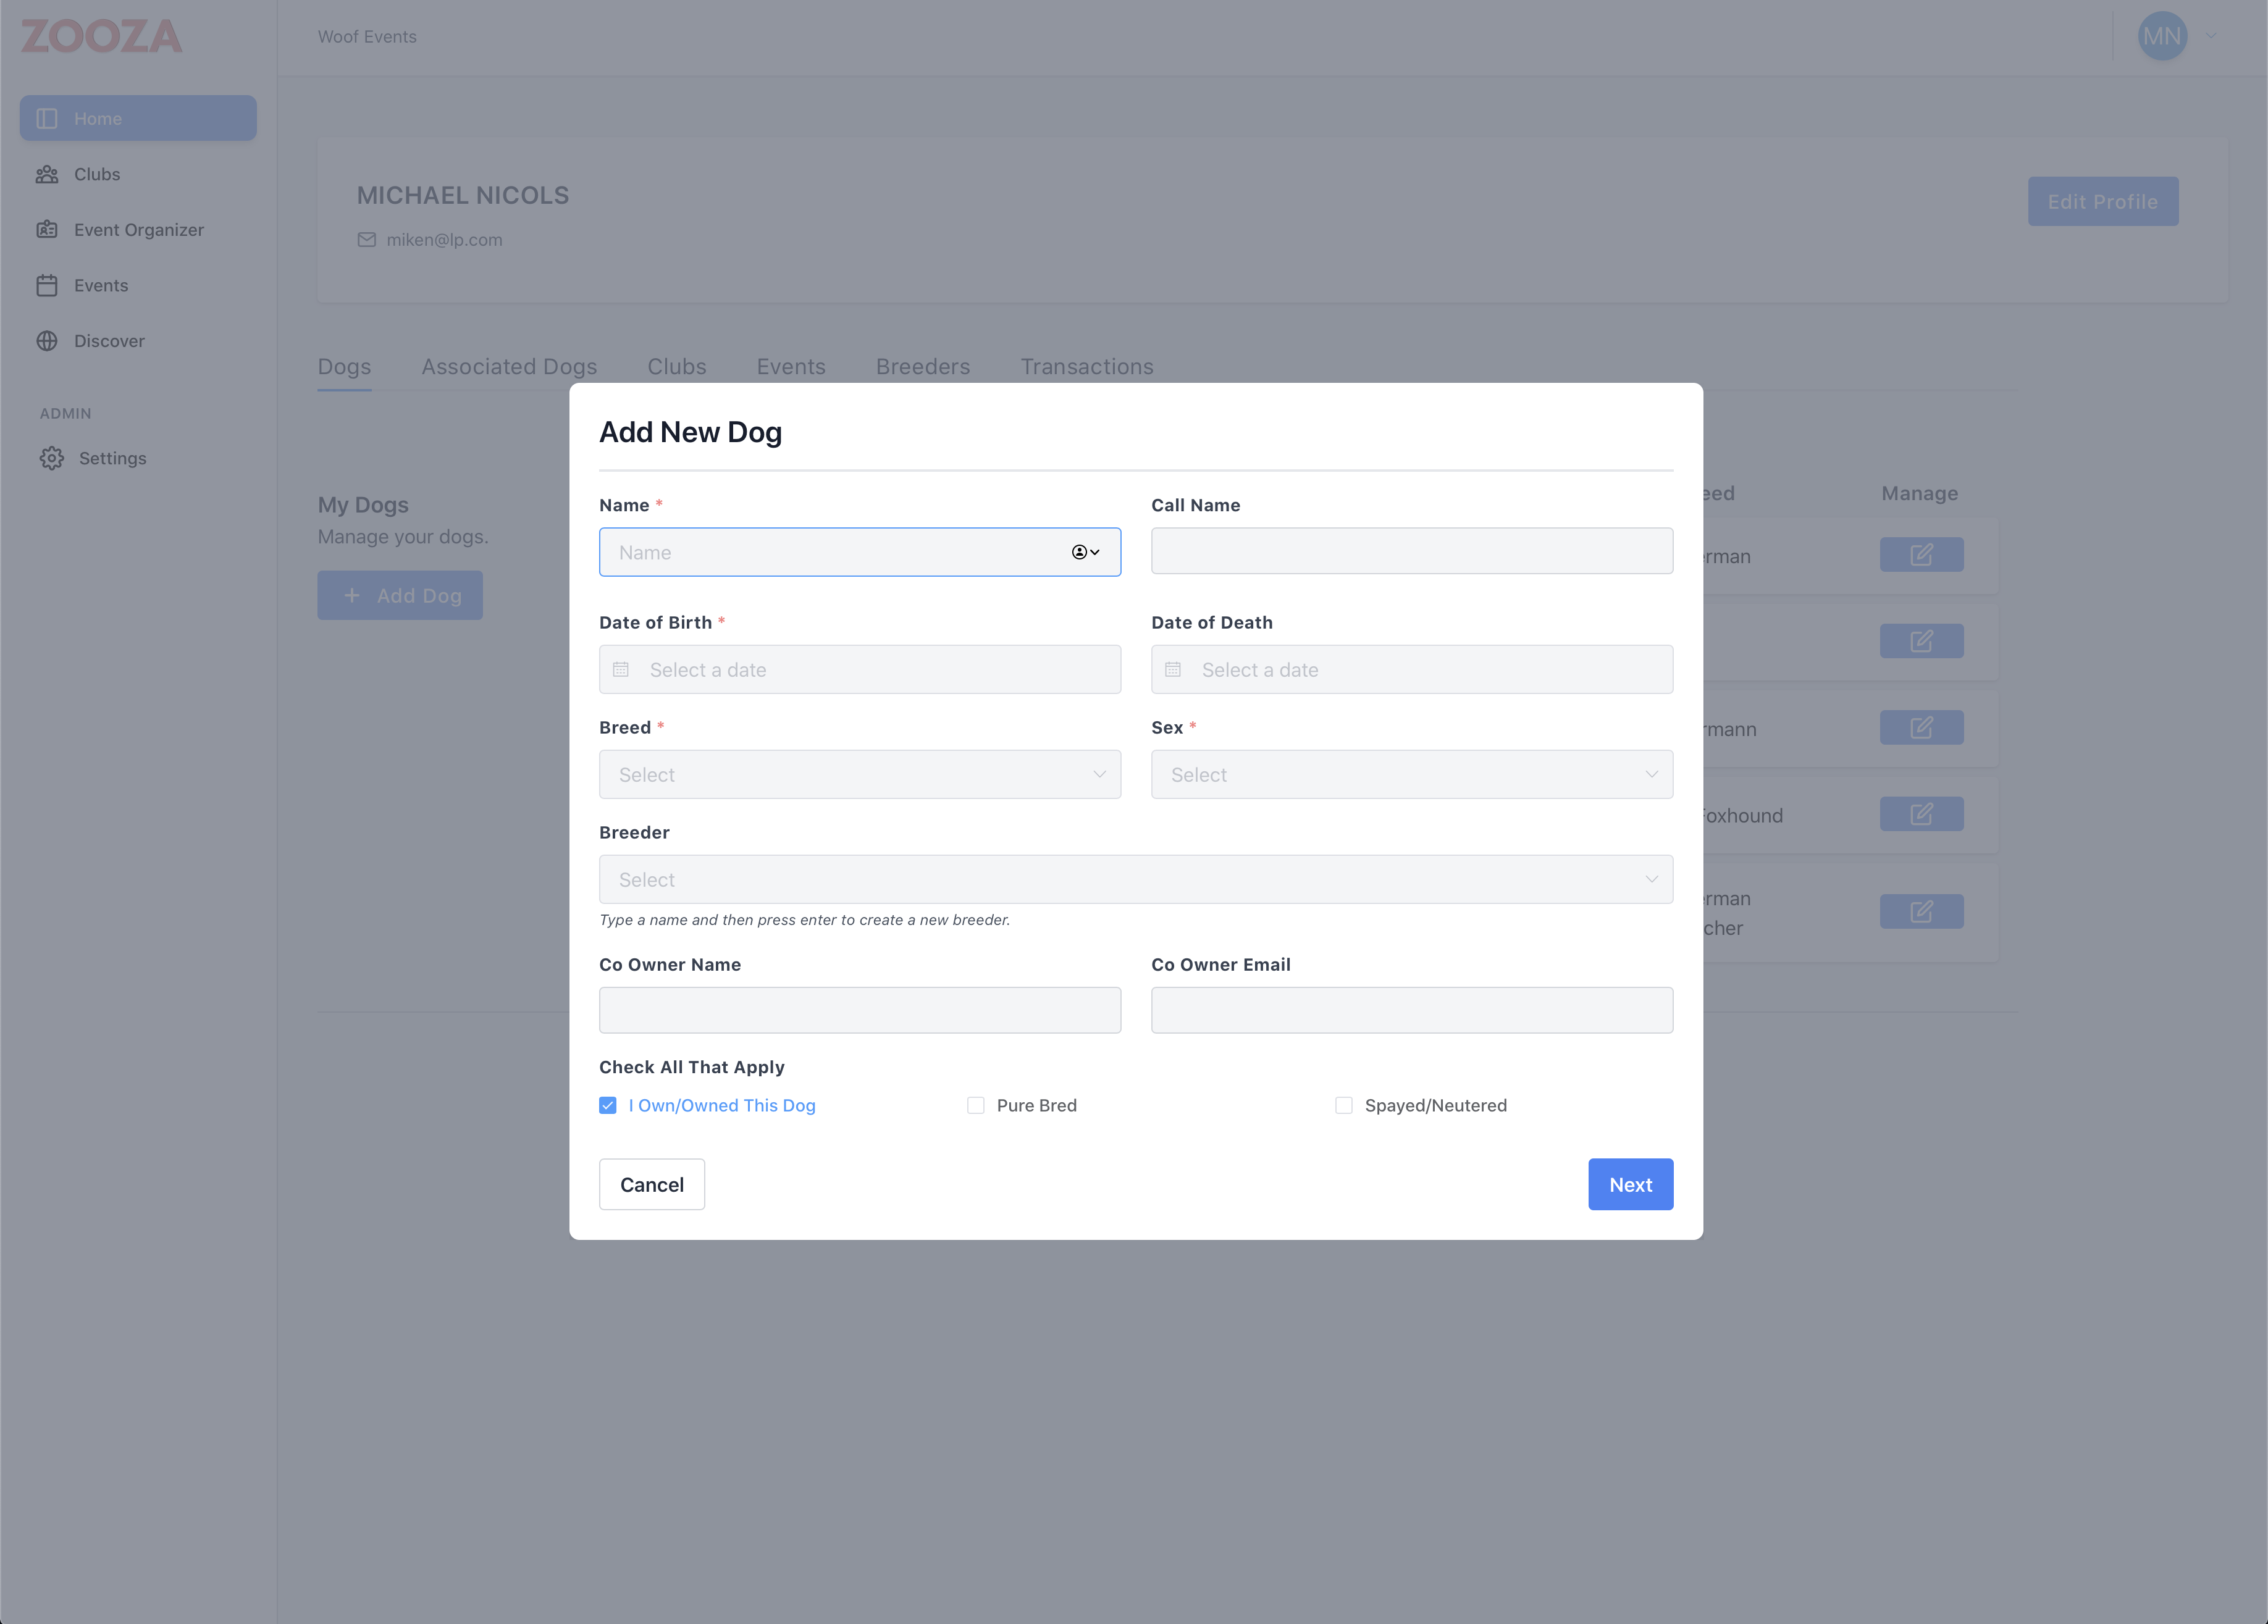Switch to the Associated Dogs tab
The height and width of the screenshot is (1624, 2268).
(509, 367)
